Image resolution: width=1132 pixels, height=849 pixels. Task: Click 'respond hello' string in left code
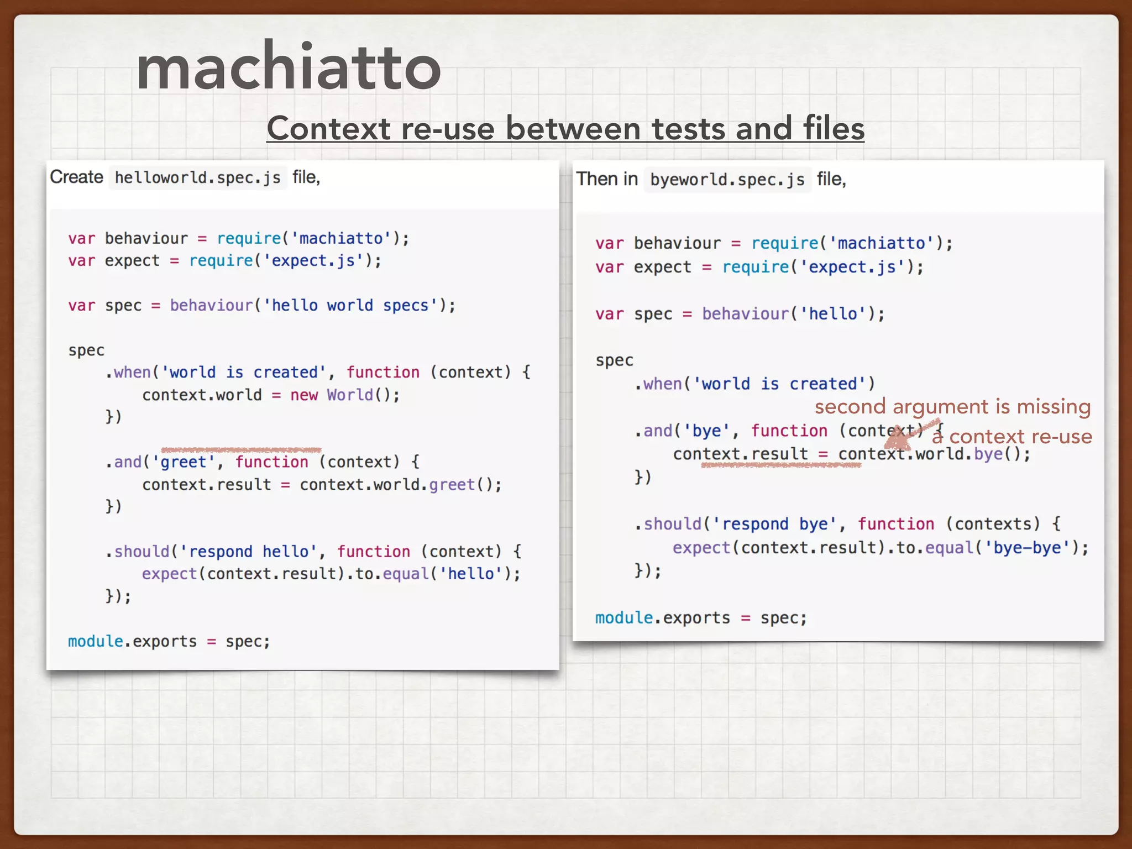point(249,551)
